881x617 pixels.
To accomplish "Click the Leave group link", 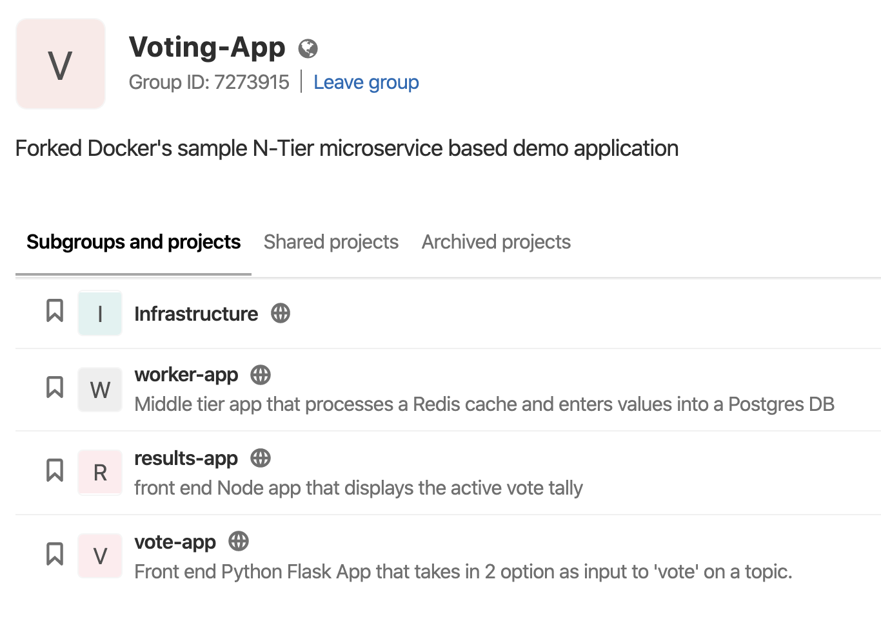I will 366,82.
